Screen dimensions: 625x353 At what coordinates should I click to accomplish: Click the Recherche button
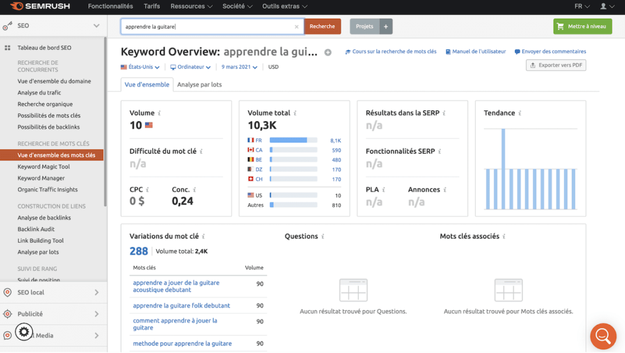coord(322,26)
